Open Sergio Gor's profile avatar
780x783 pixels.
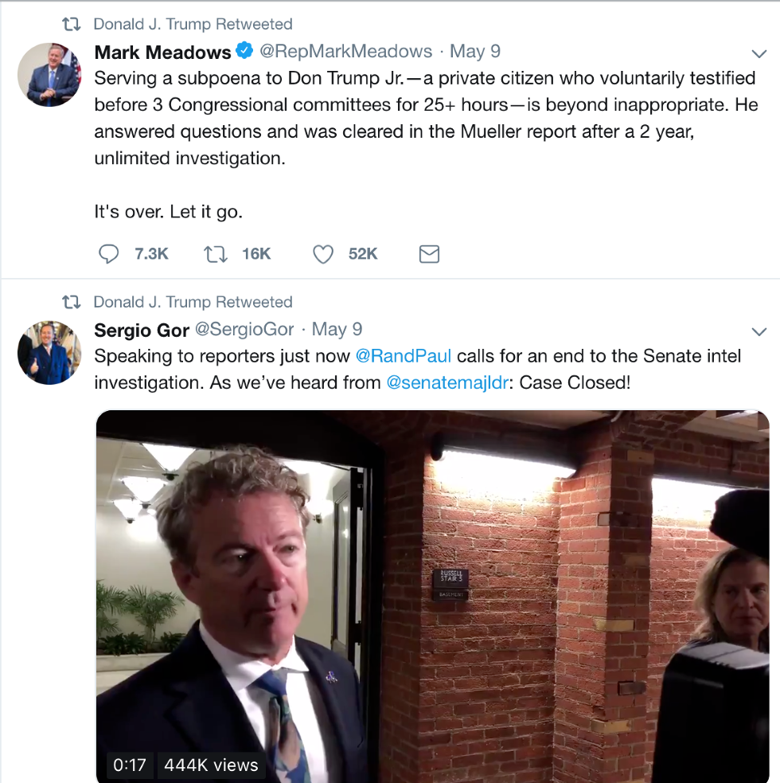pyautogui.click(x=49, y=352)
